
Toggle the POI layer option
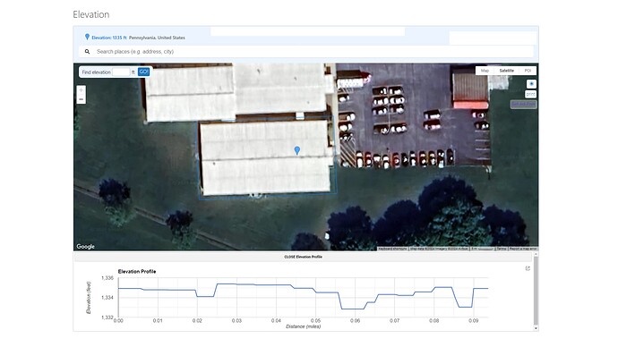(x=528, y=71)
